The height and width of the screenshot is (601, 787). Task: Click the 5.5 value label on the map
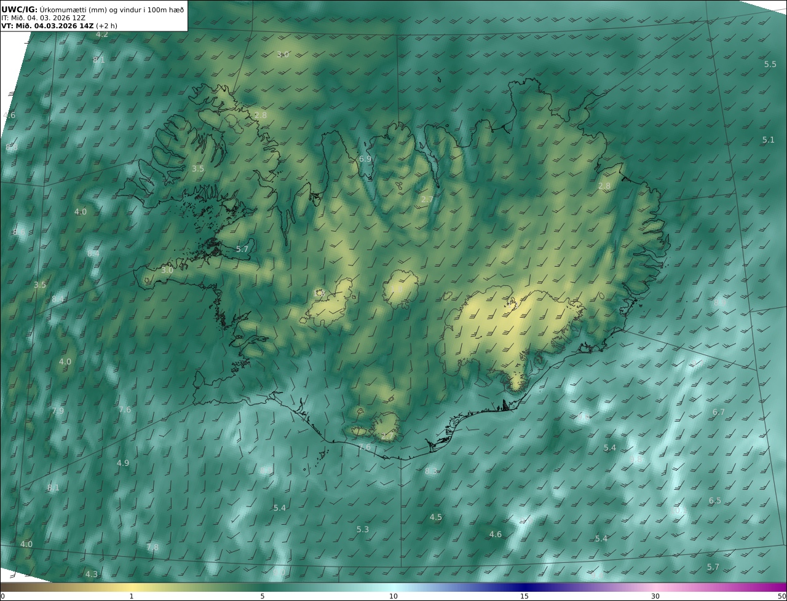[x=770, y=64]
